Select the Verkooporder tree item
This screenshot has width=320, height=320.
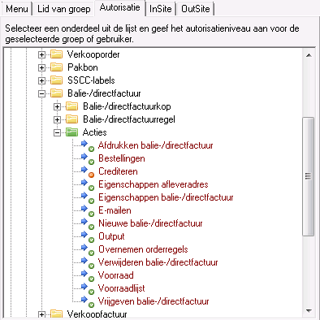tap(93, 54)
